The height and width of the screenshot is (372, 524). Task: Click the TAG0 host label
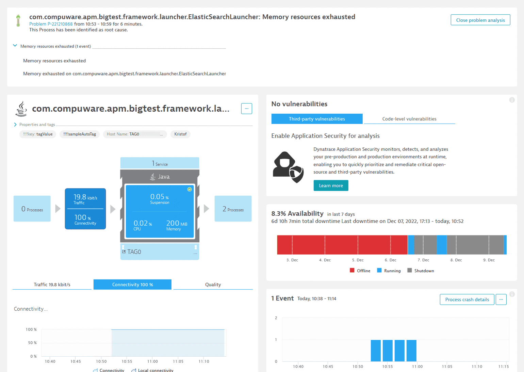coord(134,252)
